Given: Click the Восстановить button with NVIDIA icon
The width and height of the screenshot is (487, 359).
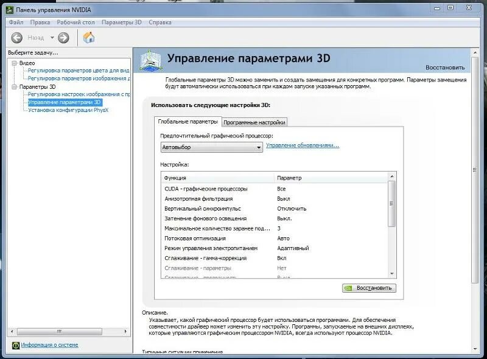Looking at the screenshot, I should click(x=369, y=288).
